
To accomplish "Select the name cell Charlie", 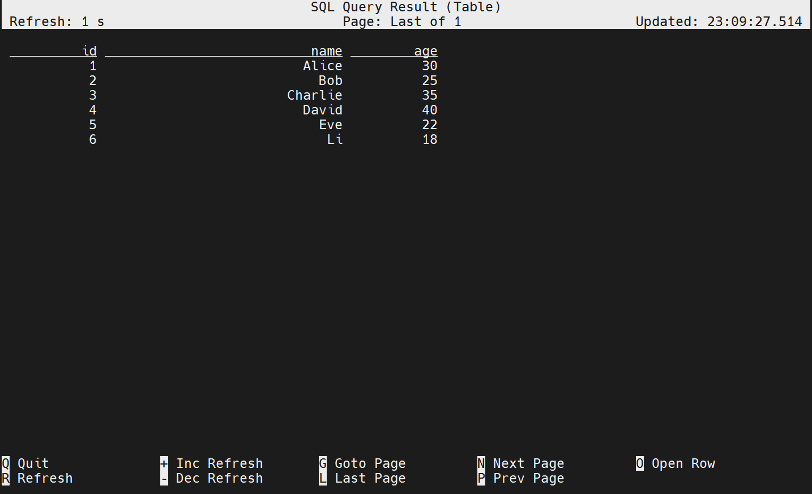I will (315, 95).
